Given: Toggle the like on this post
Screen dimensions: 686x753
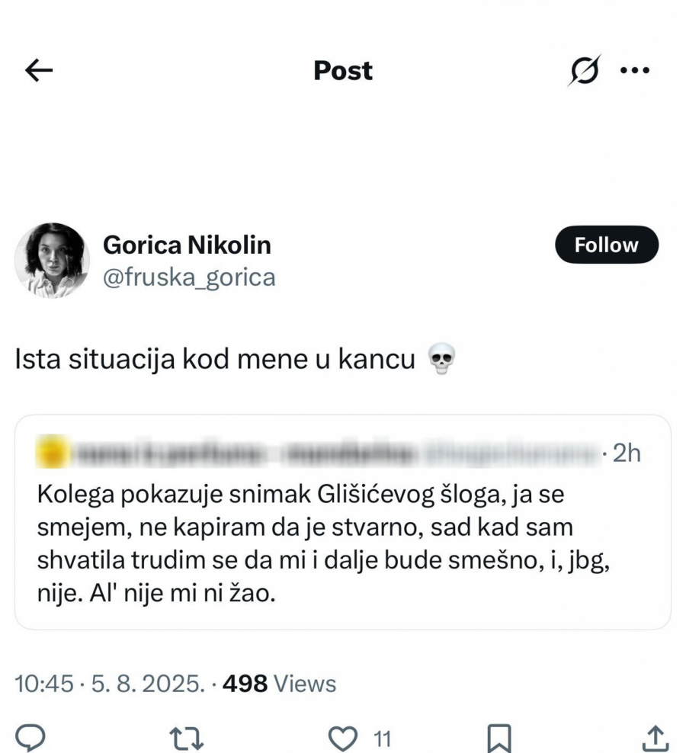Looking at the screenshot, I should coord(343,736).
